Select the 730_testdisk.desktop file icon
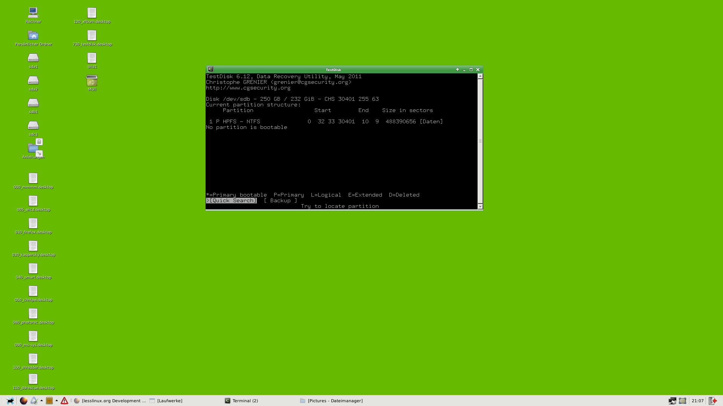Viewport: 723px width, 406px height. pos(92,36)
